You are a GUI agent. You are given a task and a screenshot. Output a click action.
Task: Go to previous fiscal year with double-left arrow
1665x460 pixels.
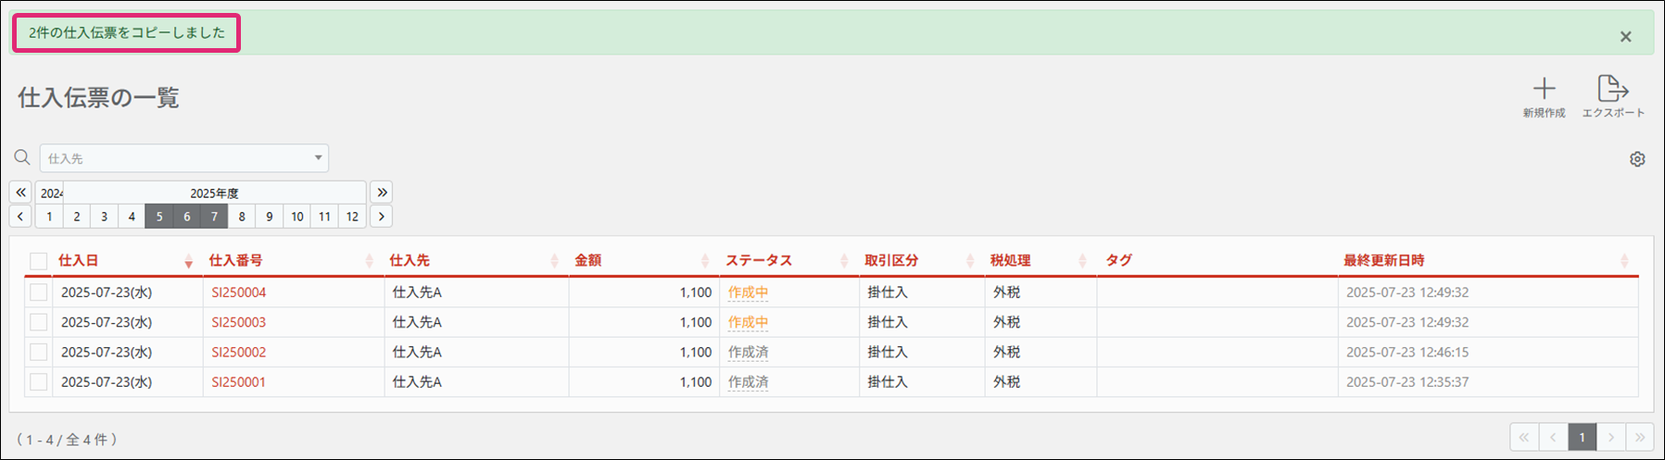(x=20, y=193)
